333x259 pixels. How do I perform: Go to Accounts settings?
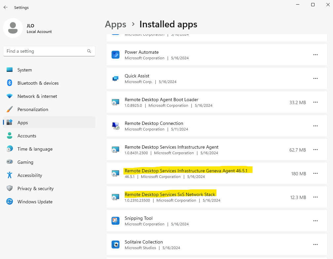click(49, 135)
